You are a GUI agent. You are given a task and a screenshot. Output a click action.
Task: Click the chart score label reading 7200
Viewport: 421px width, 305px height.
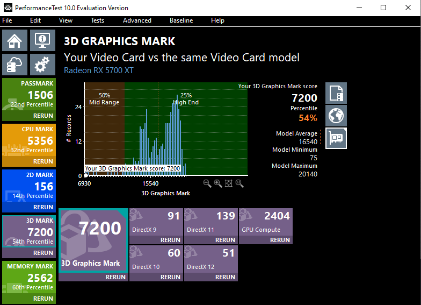click(x=133, y=168)
